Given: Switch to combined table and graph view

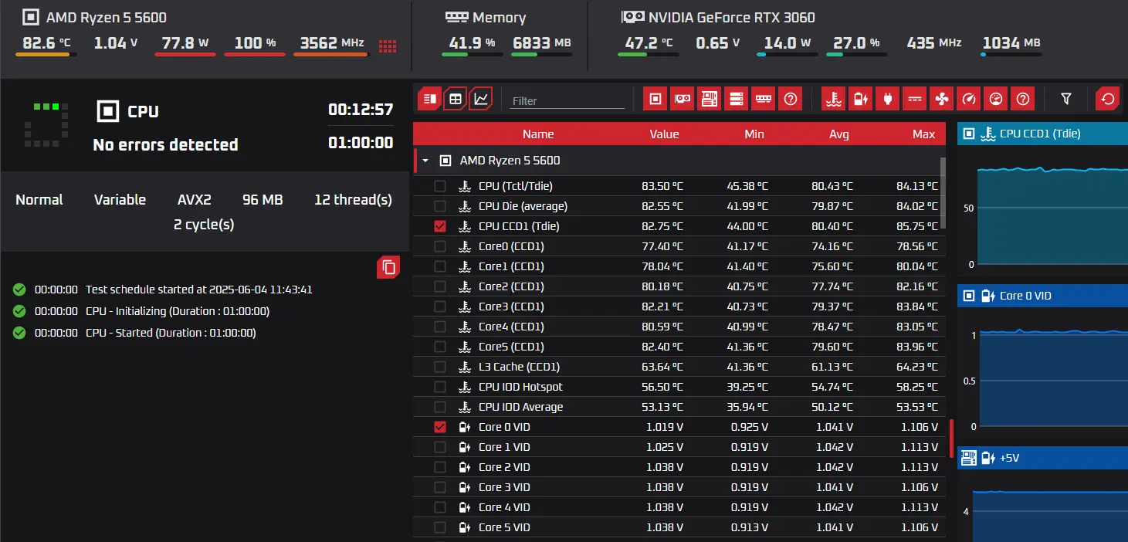Looking at the screenshot, I should coord(430,99).
